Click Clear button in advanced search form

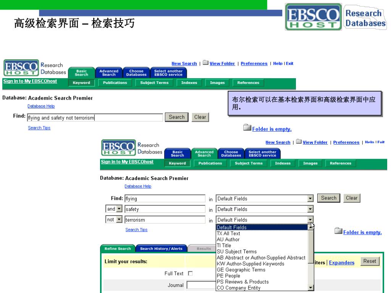tap(352, 198)
